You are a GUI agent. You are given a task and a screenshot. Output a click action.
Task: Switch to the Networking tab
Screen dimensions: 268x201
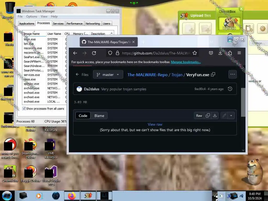pos(93,24)
